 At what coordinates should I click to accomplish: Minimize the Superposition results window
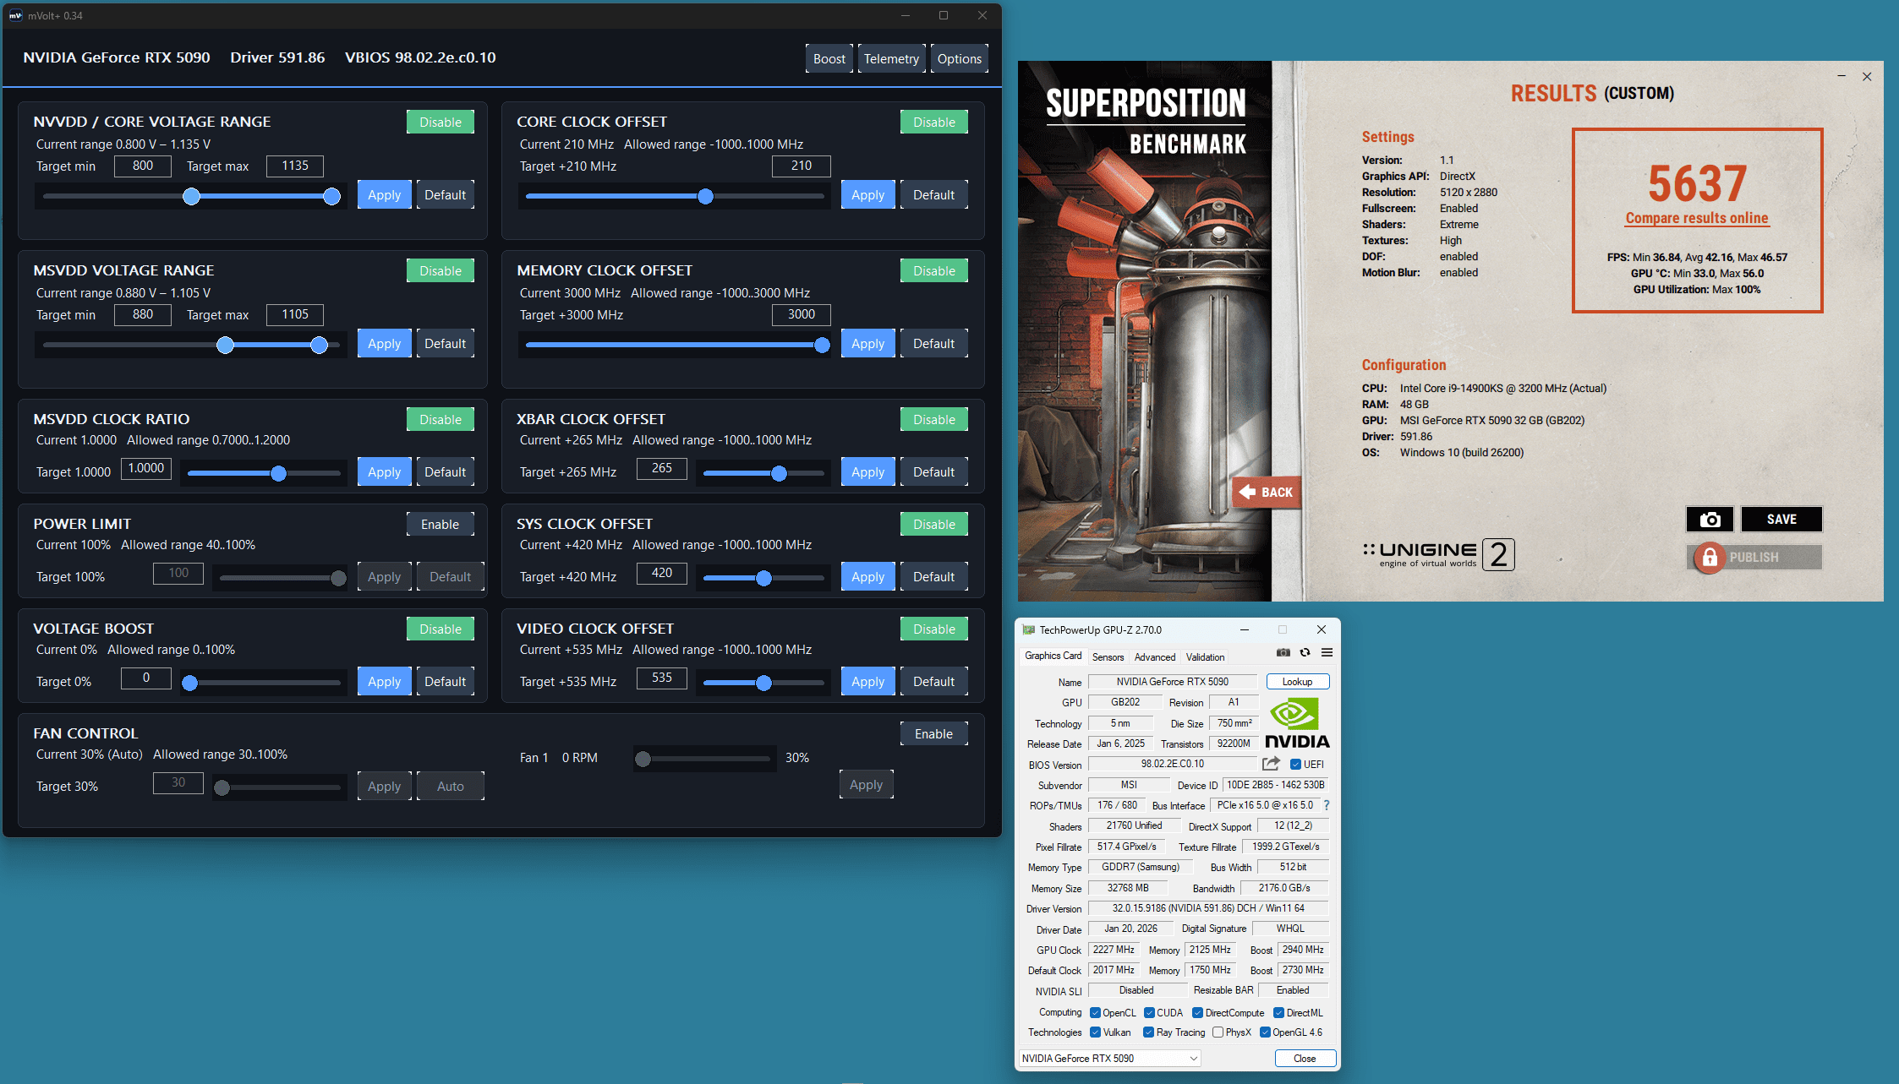1842,76
